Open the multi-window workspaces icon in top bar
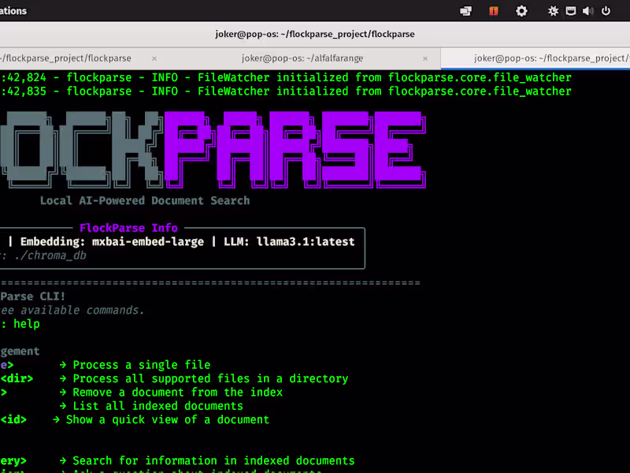The width and height of the screenshot is (630, 473). [x=465, y=11]
